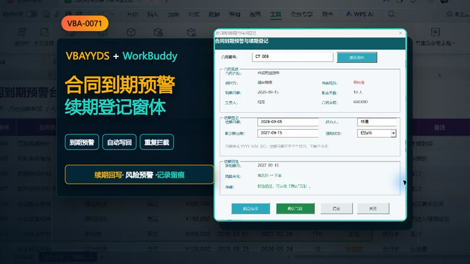Select the ¥150,000 cell in the background sheet

point(197,219)
